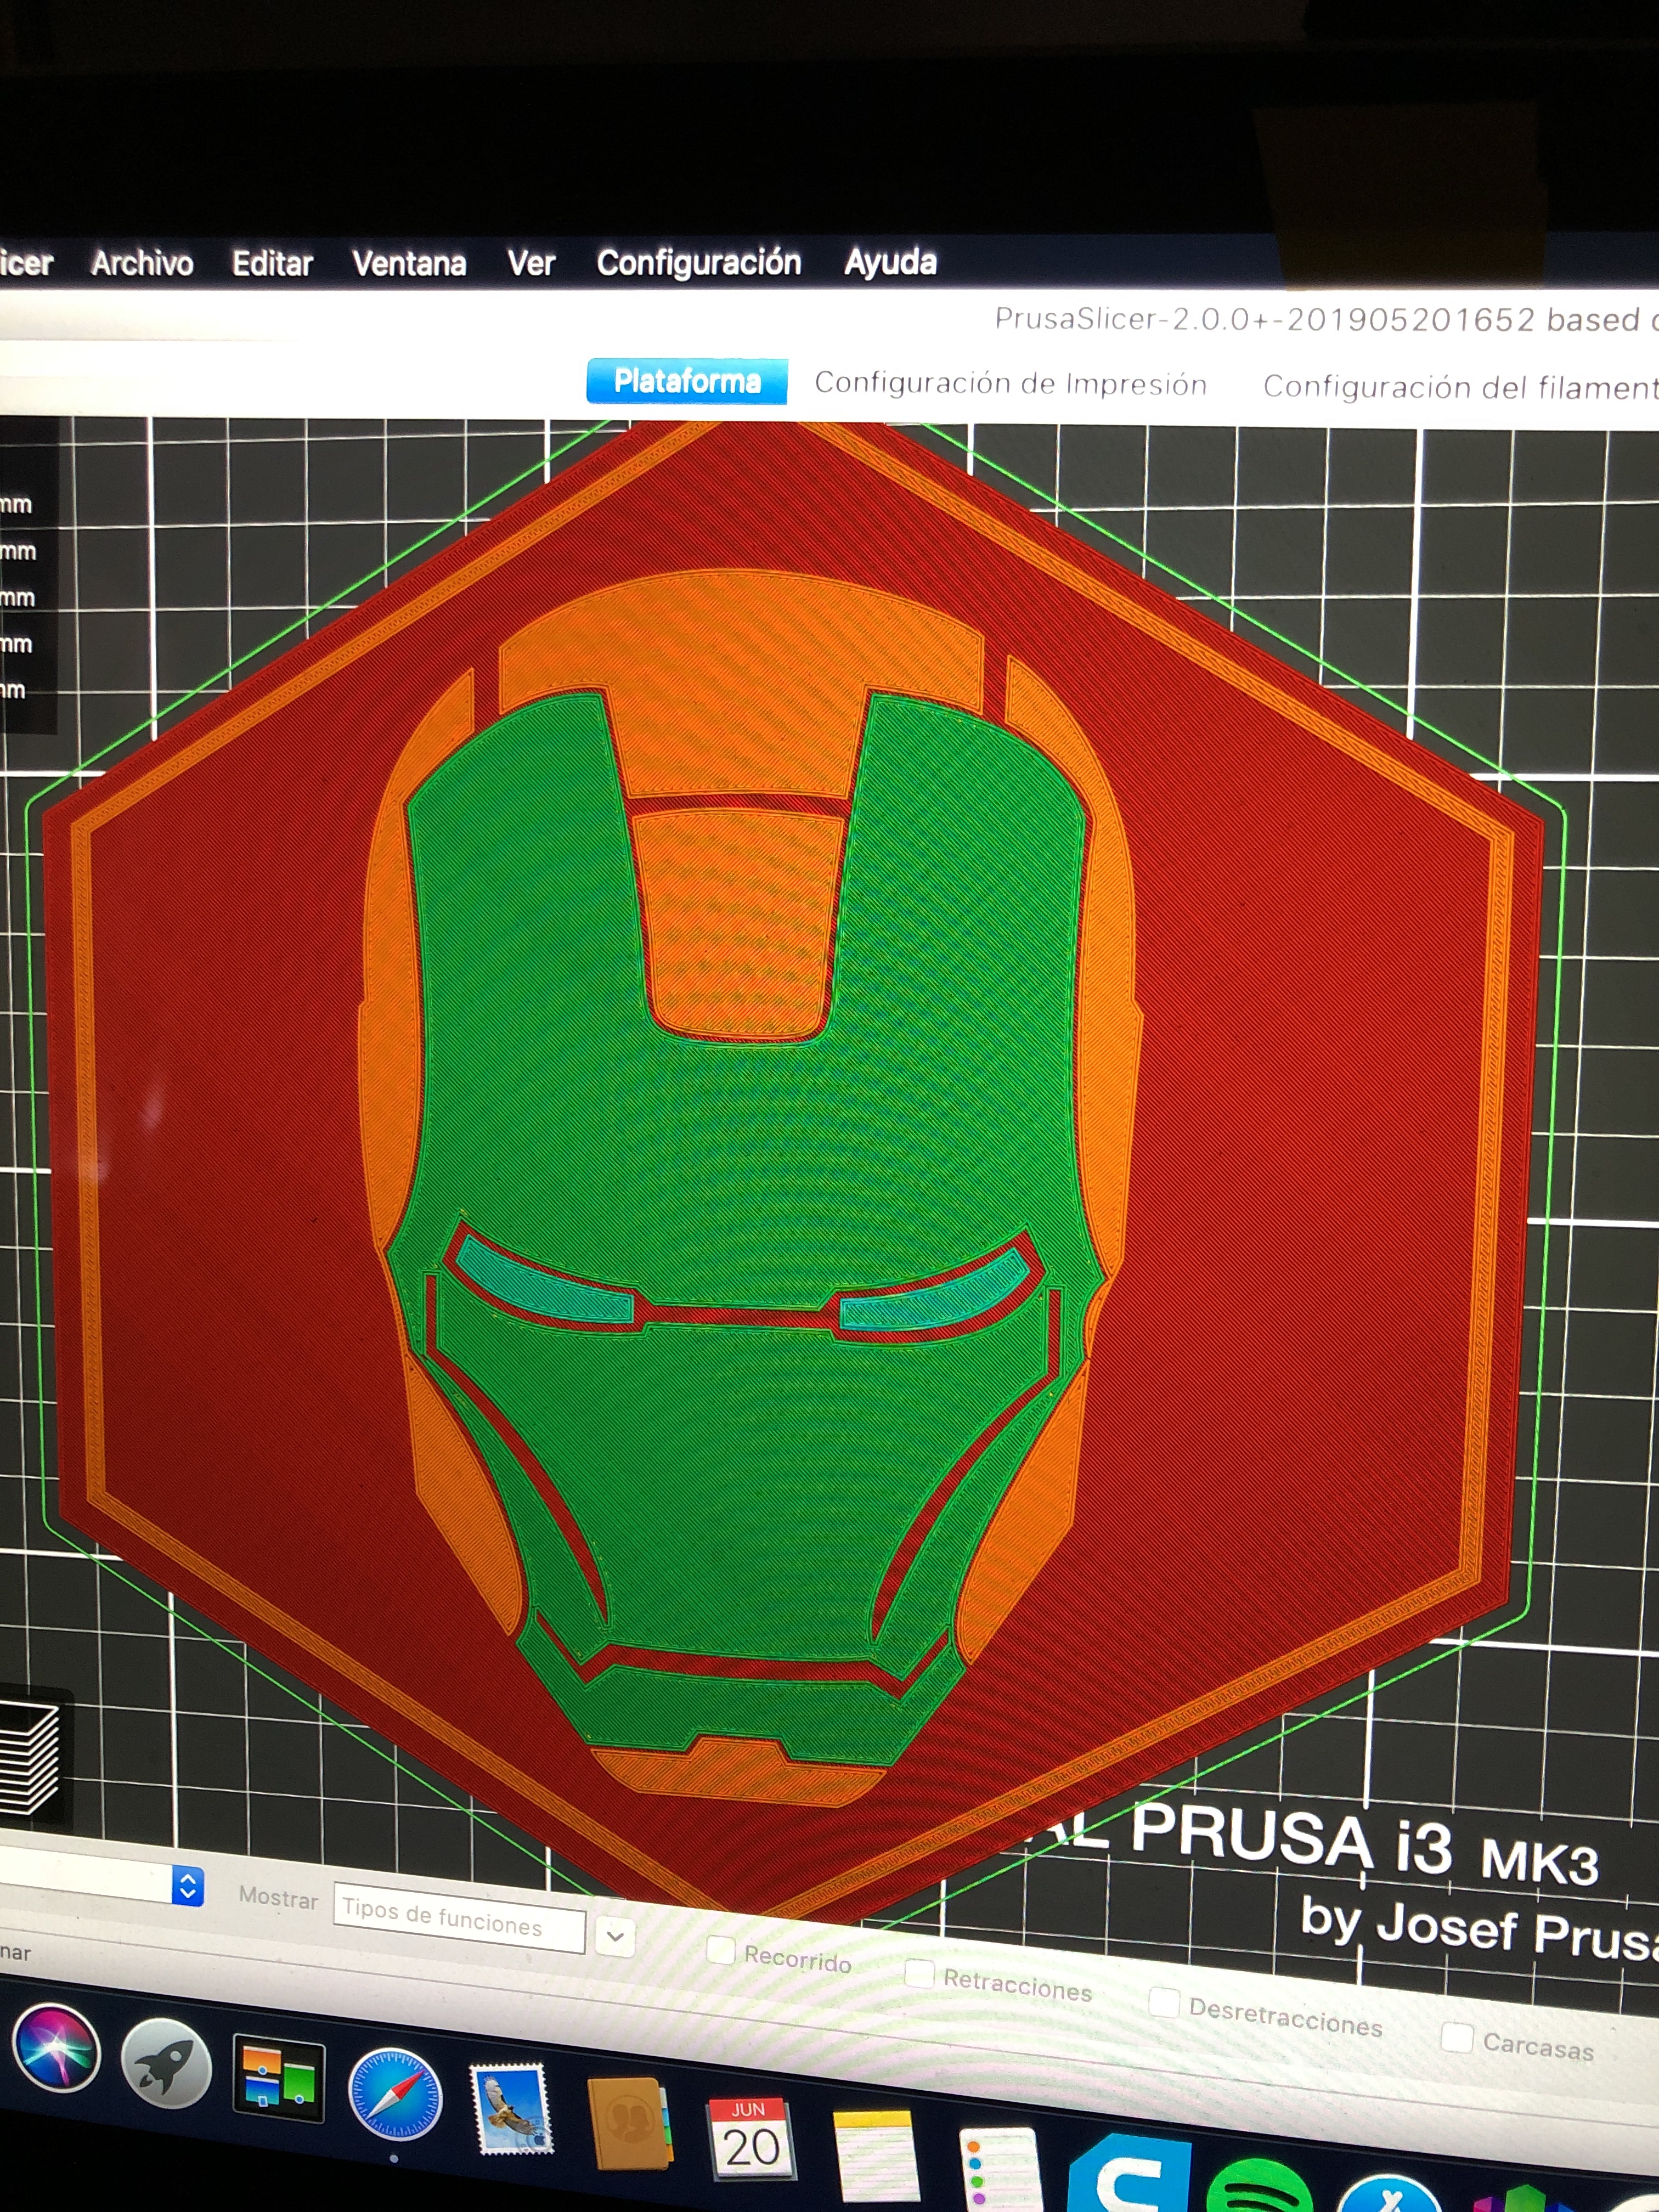Expand the Tipos de funciones dropdown arrow

point(615,1936)
